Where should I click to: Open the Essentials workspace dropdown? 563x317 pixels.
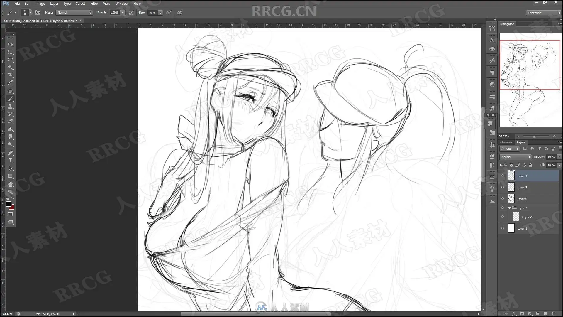point(543,13)
